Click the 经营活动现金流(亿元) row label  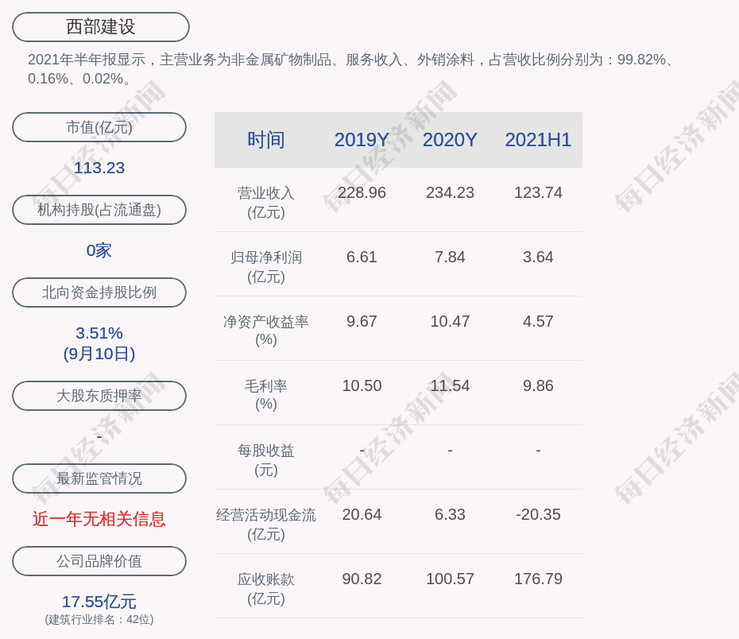point(266,524)
